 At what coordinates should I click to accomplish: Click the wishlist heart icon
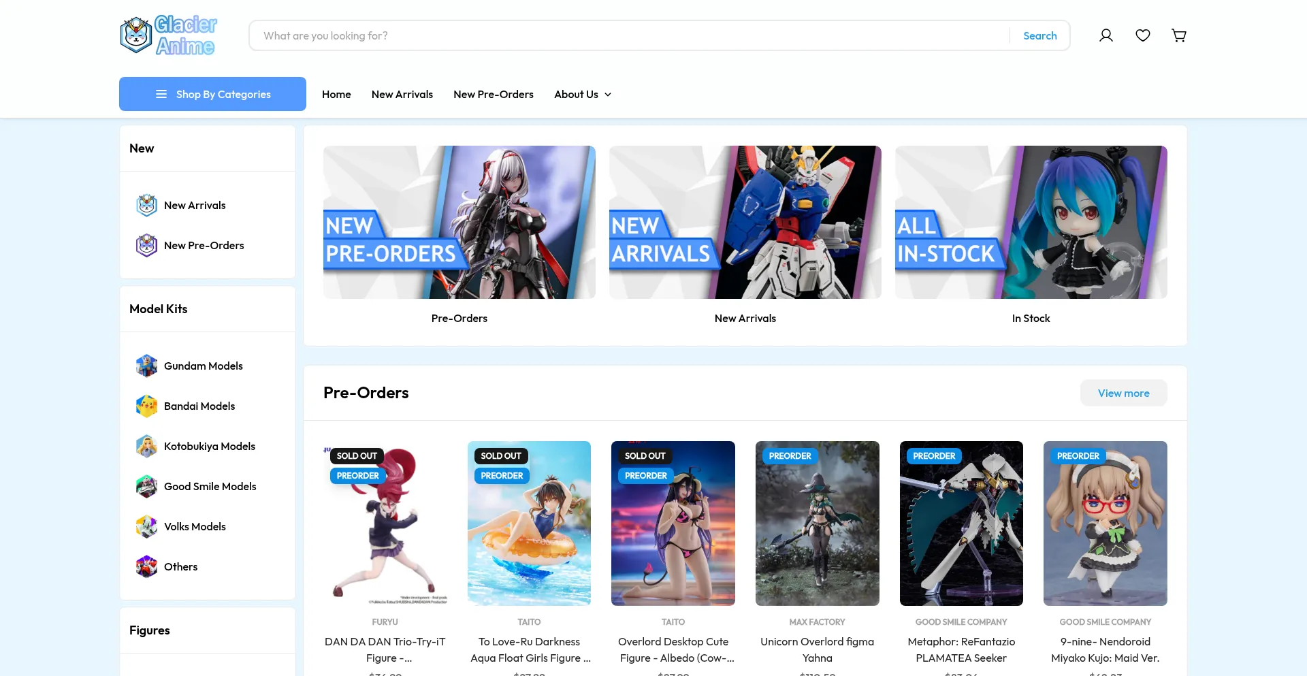click(1142, 35)
